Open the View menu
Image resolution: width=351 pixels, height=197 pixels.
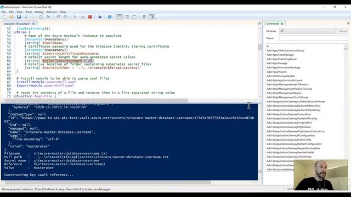[20, 12]
